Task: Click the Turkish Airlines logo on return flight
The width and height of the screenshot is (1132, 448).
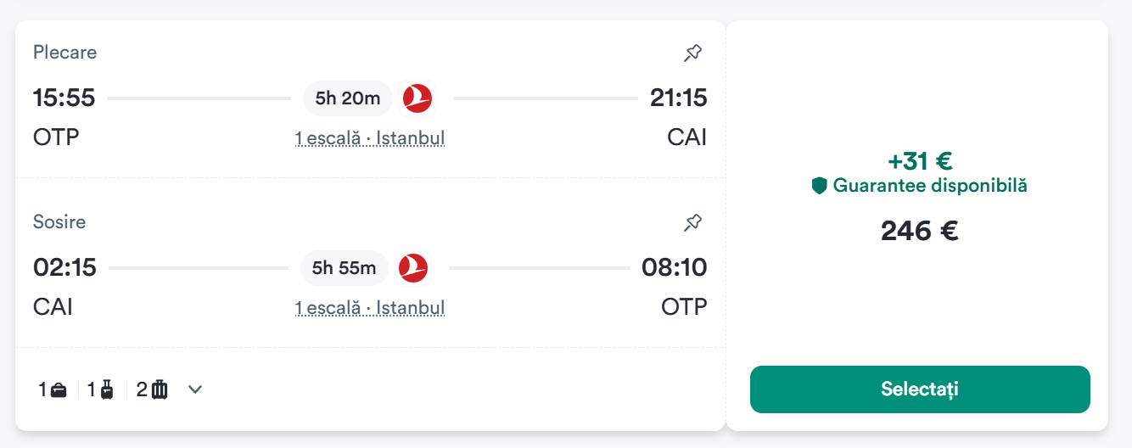Action: [x=413, y=268]
